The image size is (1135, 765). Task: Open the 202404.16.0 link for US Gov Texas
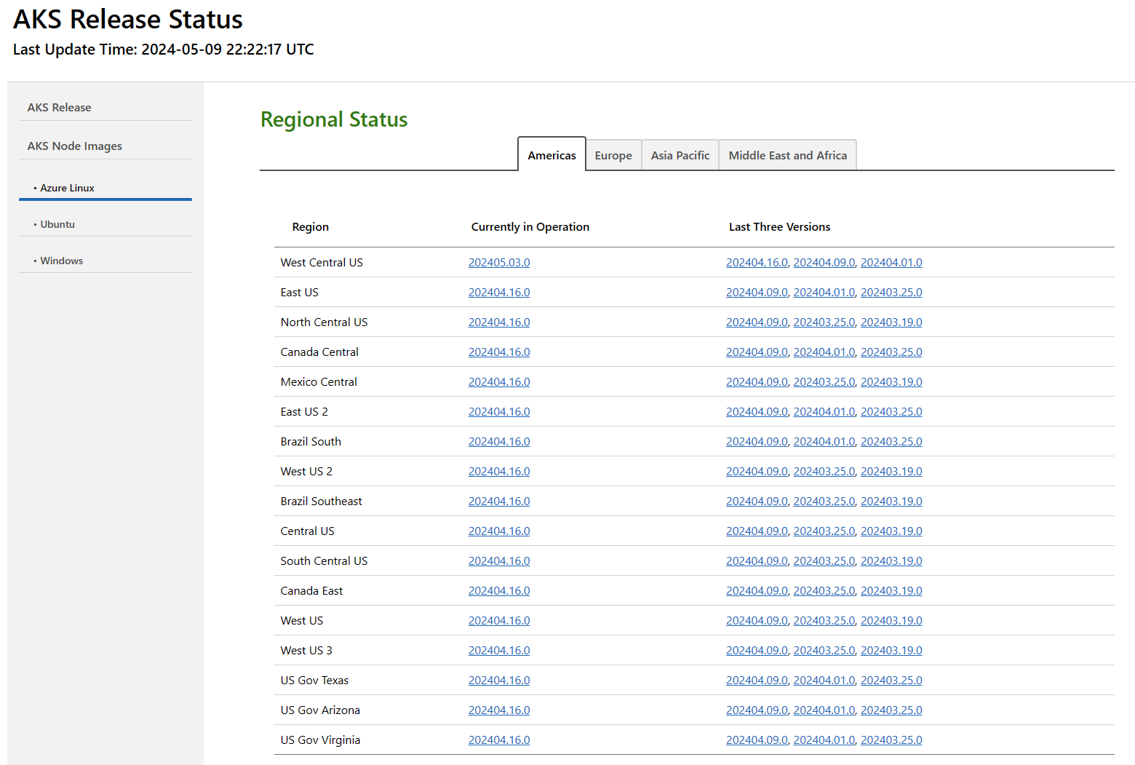coord(499,680)
